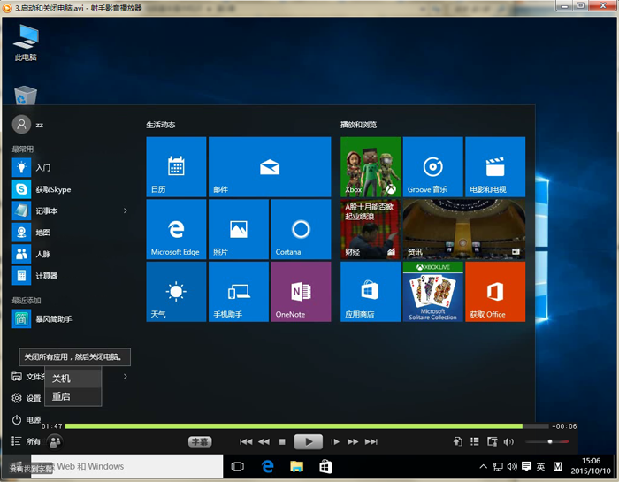Click the 获取 Office tile
The height and width of the screenshot is (482, 619).
[x=495, y=291]
